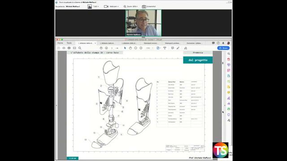Open the purple Request signatures tool
This screenshot has height=161, width=287.
(x=229, y=103)
